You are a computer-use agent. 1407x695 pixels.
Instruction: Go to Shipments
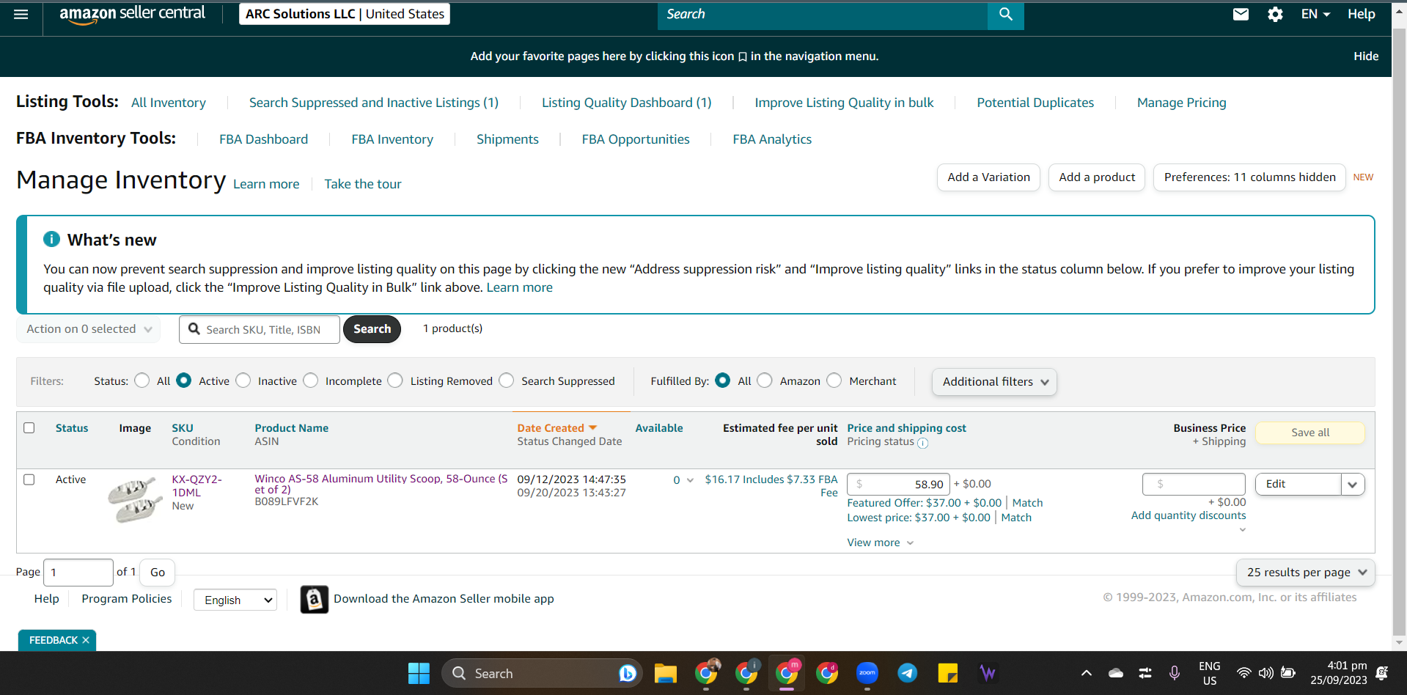(507, 139)
